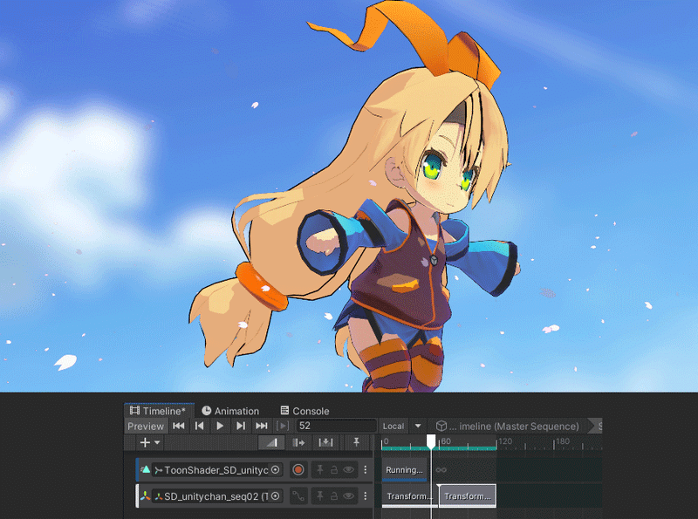The image size is (698, 519).
Task: Pin the ToonShader track
Action: pos(319,469)
